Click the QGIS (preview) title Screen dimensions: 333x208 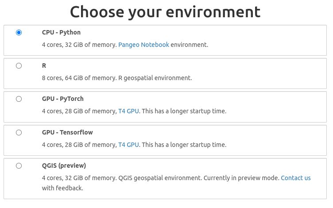click(x=64, y=166)
